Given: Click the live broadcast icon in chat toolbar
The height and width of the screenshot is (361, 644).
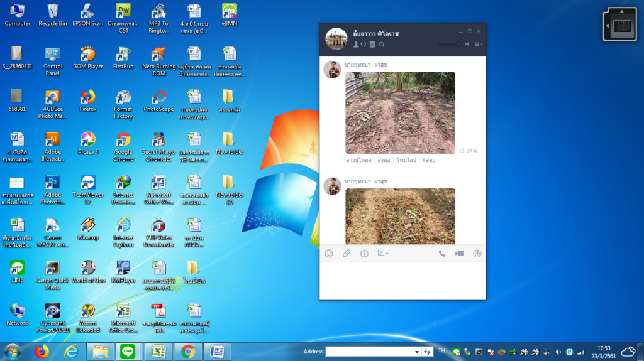Looking at the screenshot, I should point(477,254).
